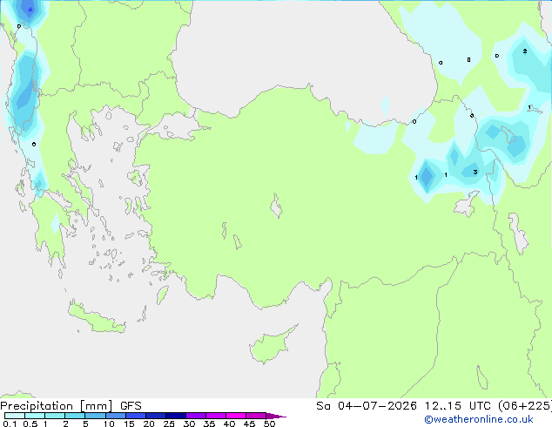Click the '12..15 UTC' time text
The image size is (552, 427).
[457, 406]
